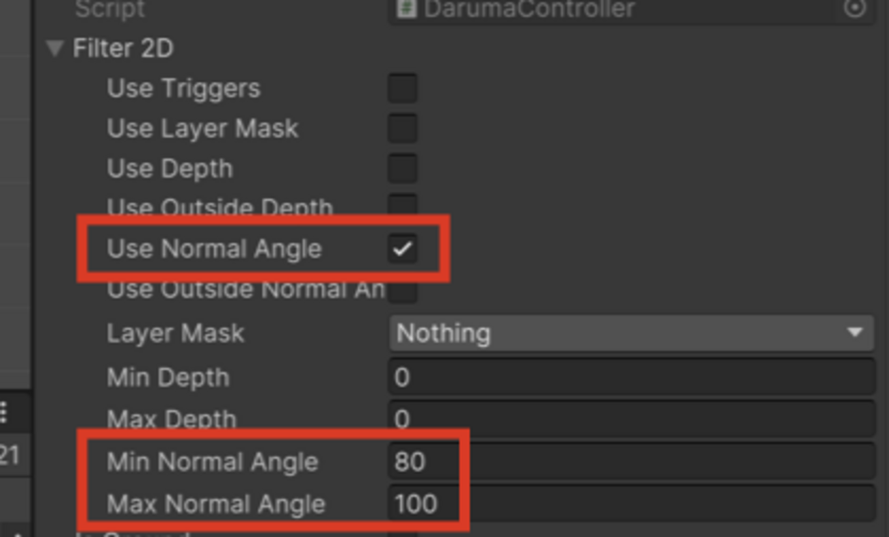Click the Layer Mask property label
The width and height of the screenshot is (889, 537).
(175, 333)
